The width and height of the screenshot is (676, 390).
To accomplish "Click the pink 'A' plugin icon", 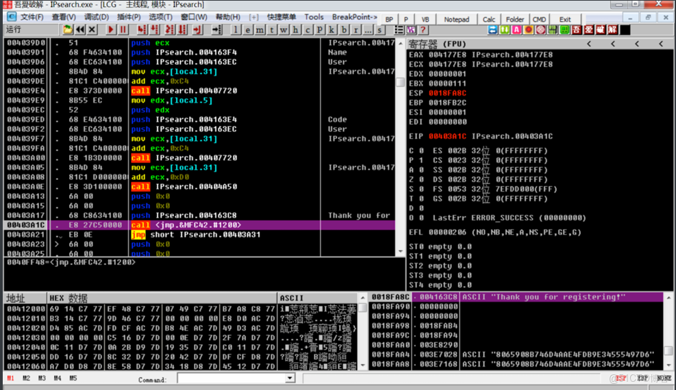I will (x=516, y=29).
